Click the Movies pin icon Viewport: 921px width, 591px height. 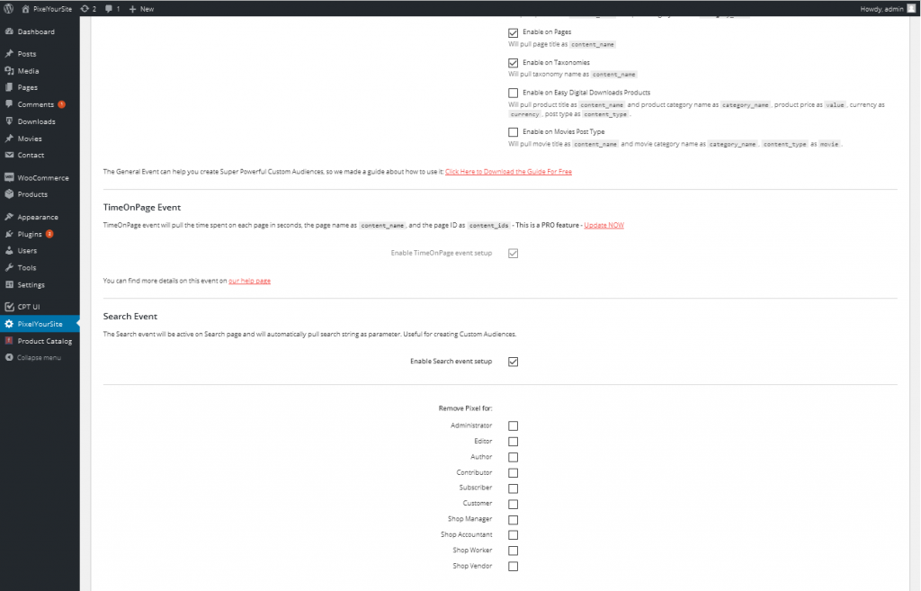click(9, 139)
